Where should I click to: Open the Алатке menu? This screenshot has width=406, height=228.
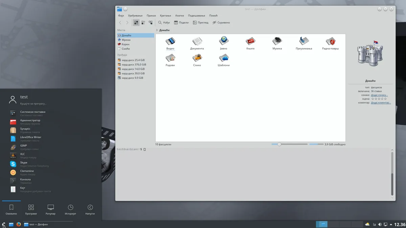(180, 16)
